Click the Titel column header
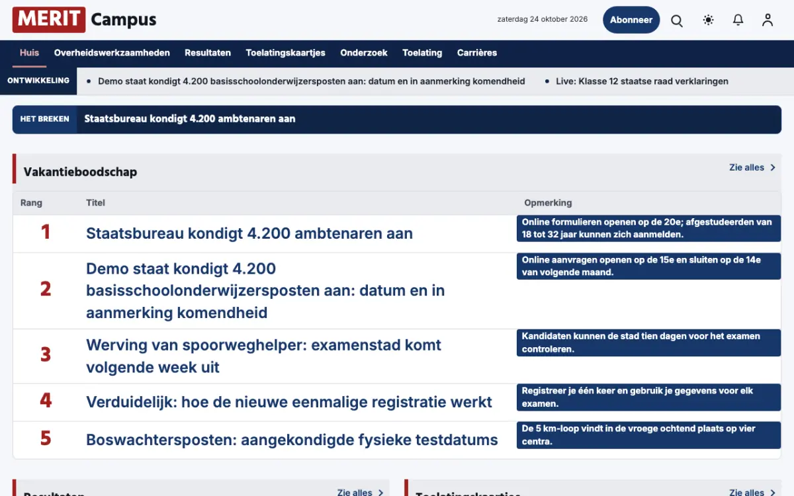 click(95, 203)
